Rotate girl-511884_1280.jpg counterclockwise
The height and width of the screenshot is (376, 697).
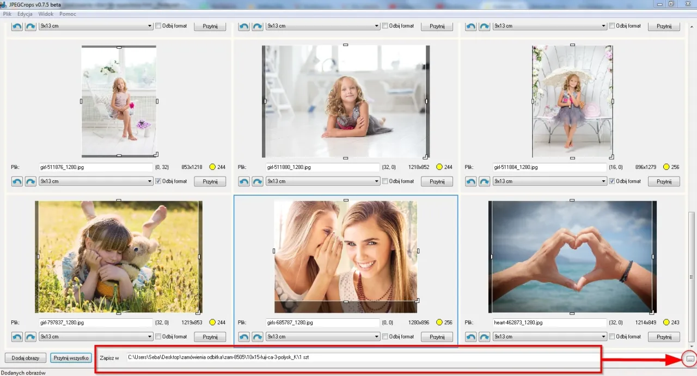click(470, 181)
